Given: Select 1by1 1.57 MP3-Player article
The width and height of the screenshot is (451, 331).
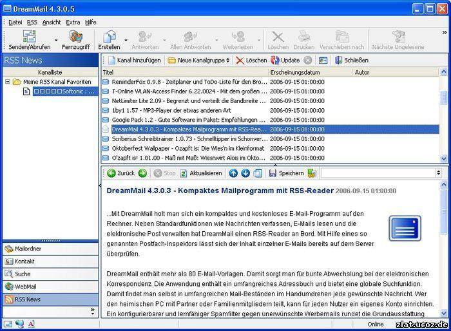Looking at the screenshot, I should point(271,110).
